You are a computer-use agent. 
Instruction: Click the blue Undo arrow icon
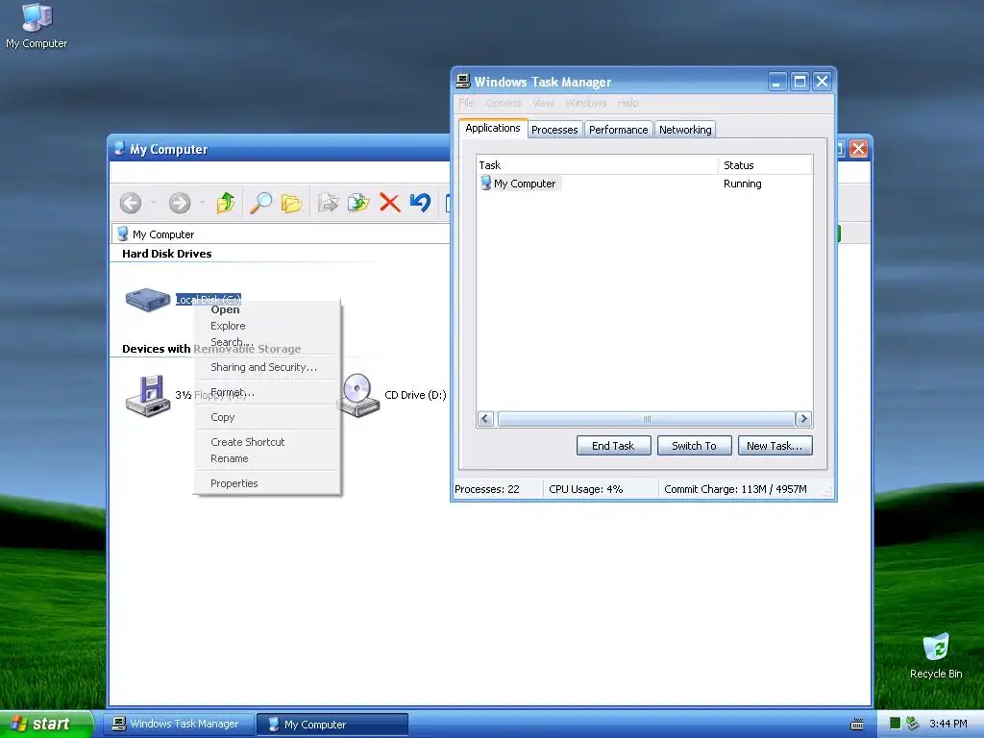click(420, 202)
